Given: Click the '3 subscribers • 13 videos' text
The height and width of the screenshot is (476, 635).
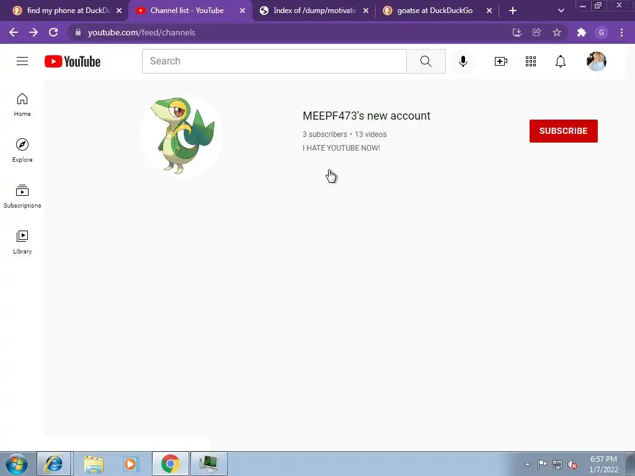Looking at the screenshot, I should tap(344, 134).
